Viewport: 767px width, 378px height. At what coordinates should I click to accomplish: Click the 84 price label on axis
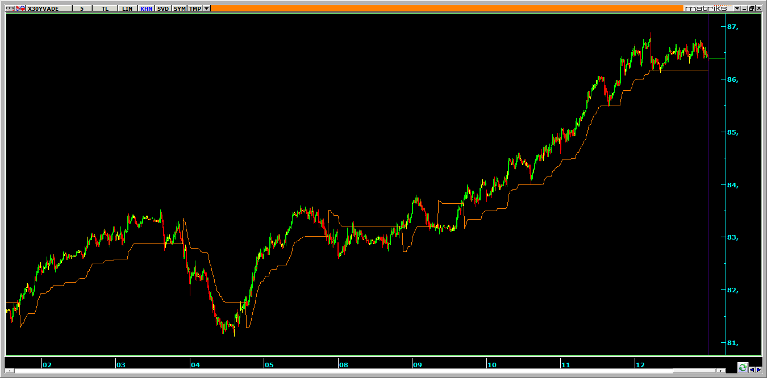pyautogui.click(x=733, y=185)
